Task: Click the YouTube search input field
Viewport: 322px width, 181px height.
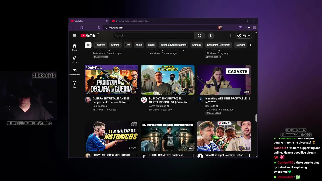Action: pos(153,36)
